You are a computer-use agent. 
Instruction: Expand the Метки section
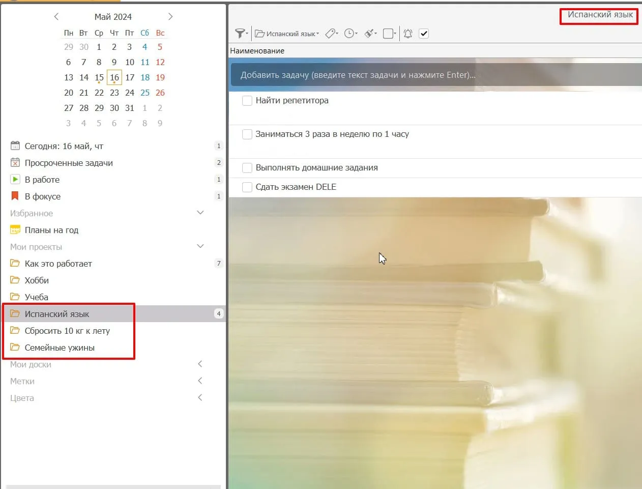point(200,381)
